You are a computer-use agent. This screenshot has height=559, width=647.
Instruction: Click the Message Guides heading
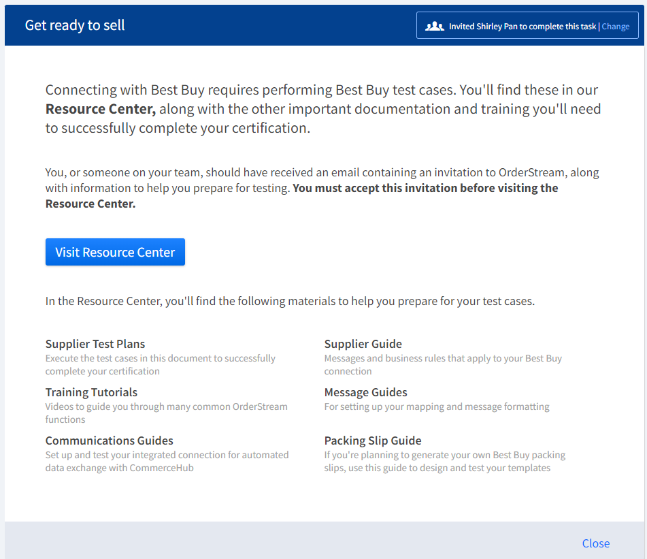point(365,392)
